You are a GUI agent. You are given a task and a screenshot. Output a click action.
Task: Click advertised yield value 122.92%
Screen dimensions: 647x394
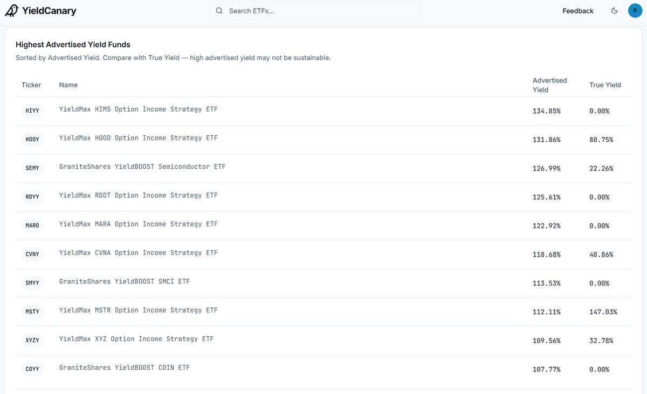[547, 226]
